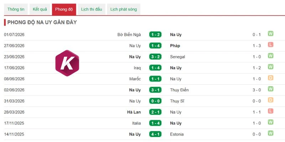285x142 pixels.
Task: Click the 4 - 1 score against Estonia
Action: (155, 134)
